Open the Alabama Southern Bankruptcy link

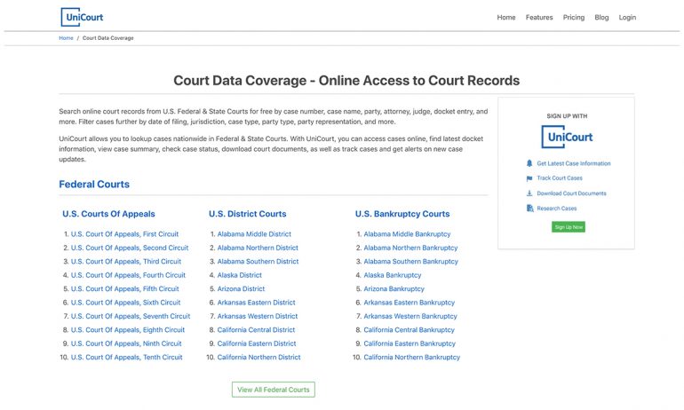(x=411, y=262)
